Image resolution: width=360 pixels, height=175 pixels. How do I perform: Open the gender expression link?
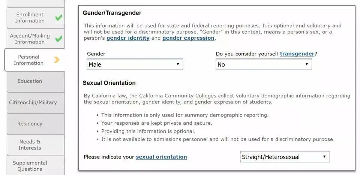coord(188,38)
